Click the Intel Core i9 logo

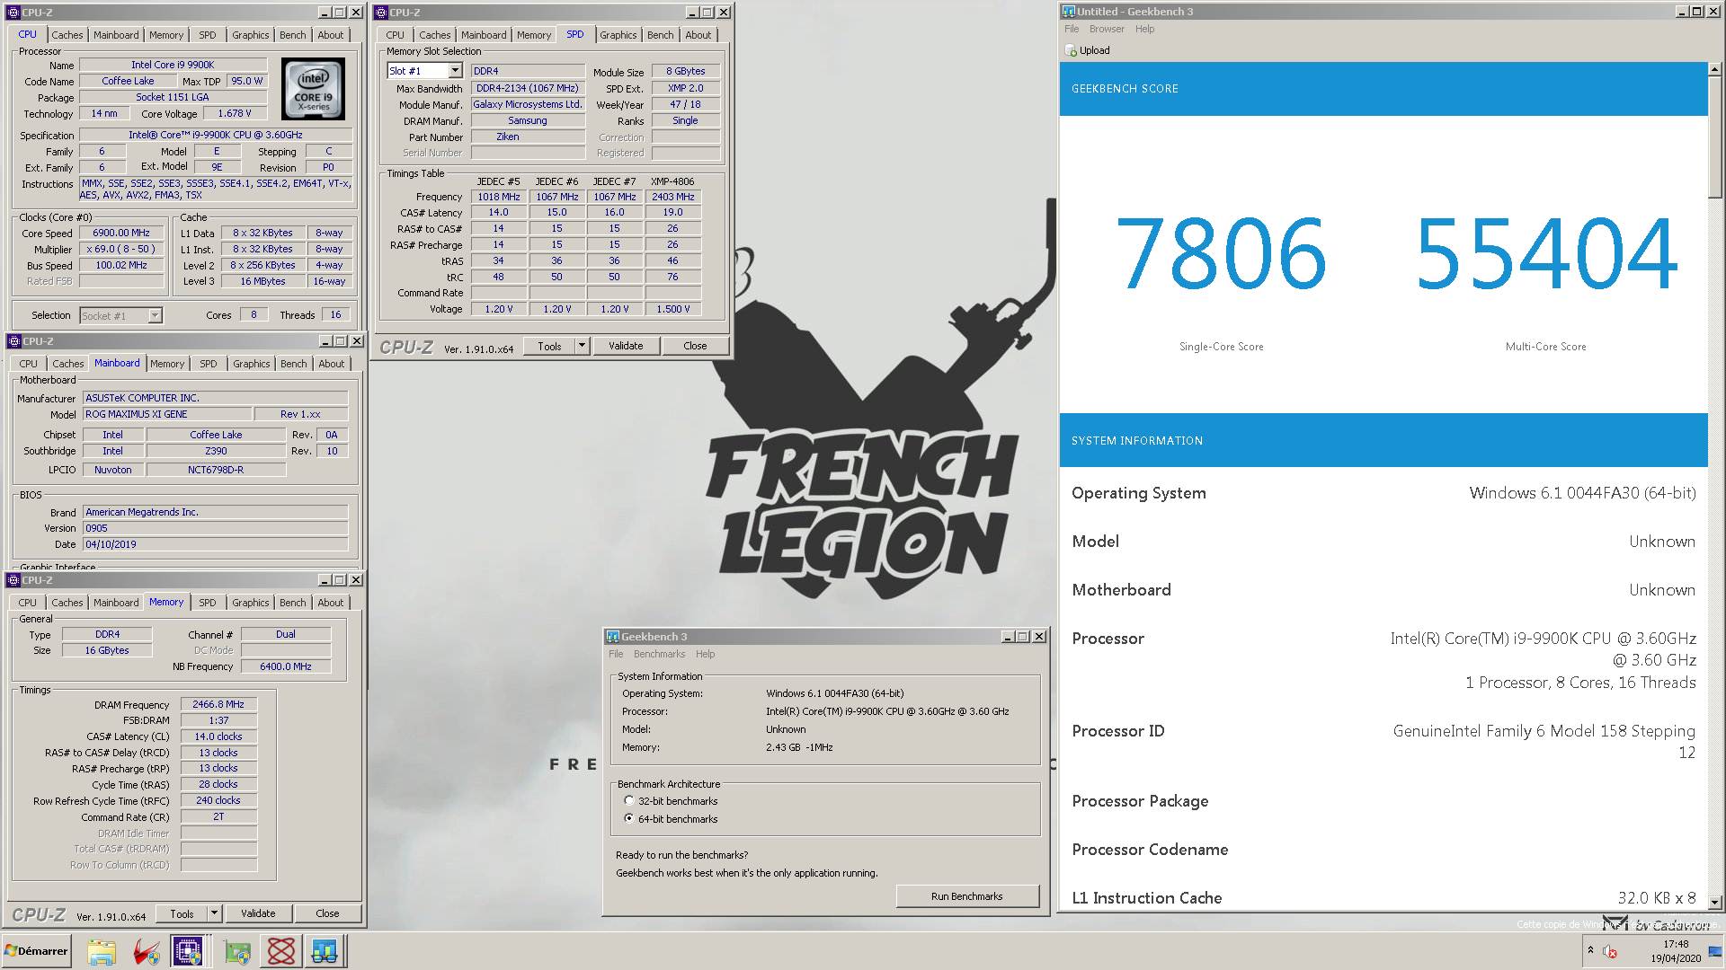pyautogui.click(x=313, y=89)
